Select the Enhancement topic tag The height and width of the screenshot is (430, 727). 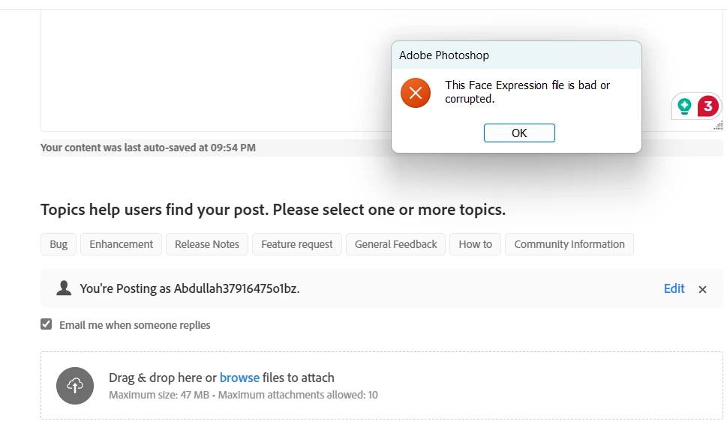coord(121,244)
